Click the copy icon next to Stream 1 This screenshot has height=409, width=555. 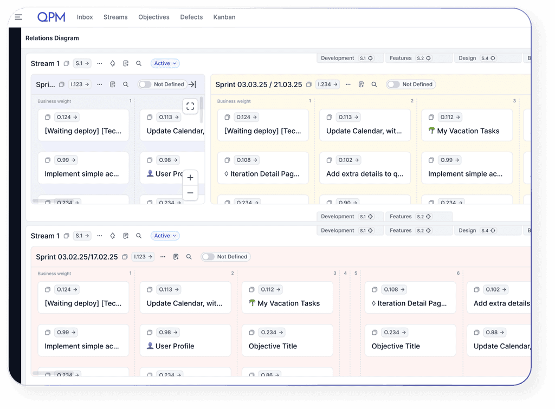67,63
